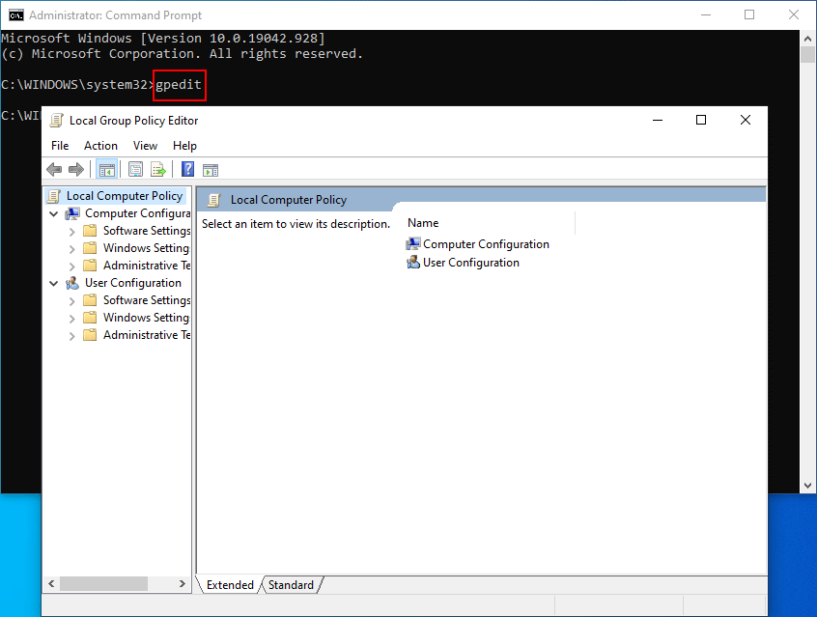Switch to the Standard tab
Image resolution: width=817 pixels, height=617 pixels.
(291, 584)
